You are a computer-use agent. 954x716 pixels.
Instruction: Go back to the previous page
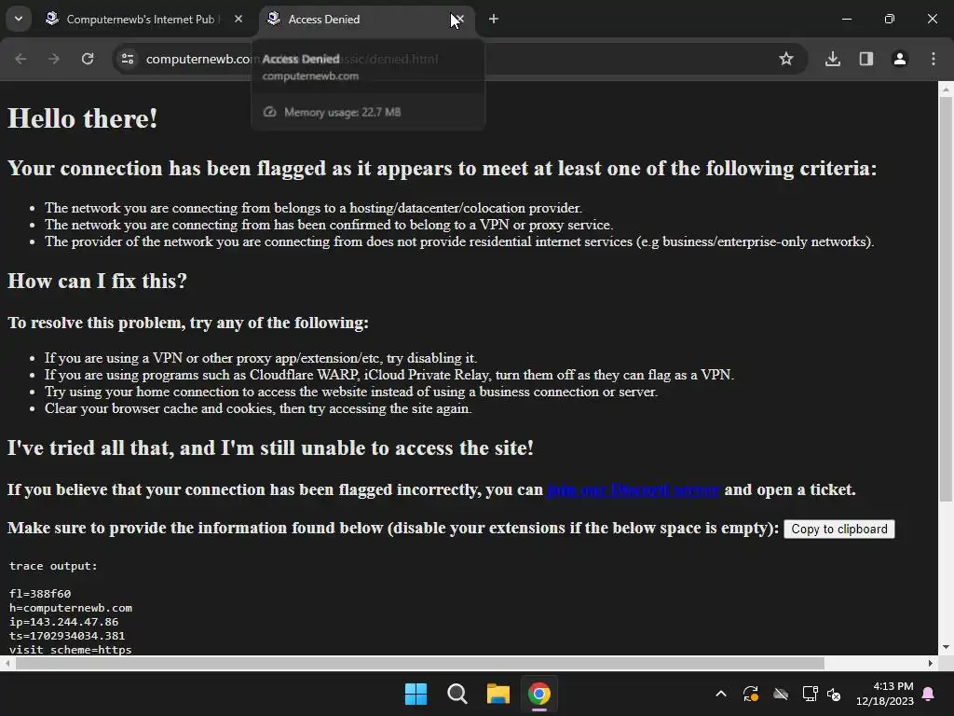tap(20, 59)
